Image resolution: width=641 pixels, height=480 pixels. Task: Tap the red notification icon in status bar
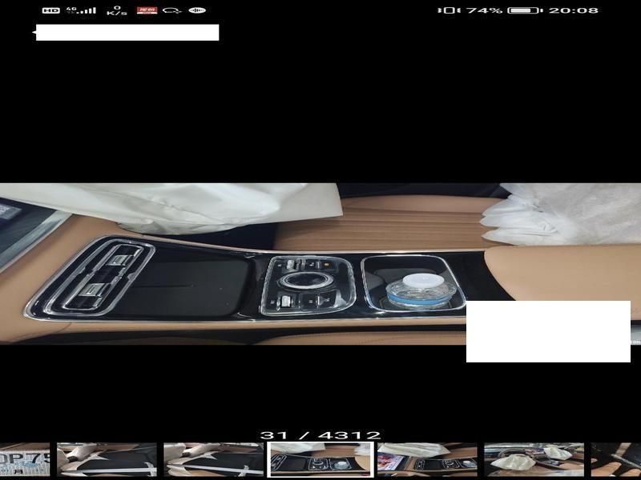pos(147,10)
